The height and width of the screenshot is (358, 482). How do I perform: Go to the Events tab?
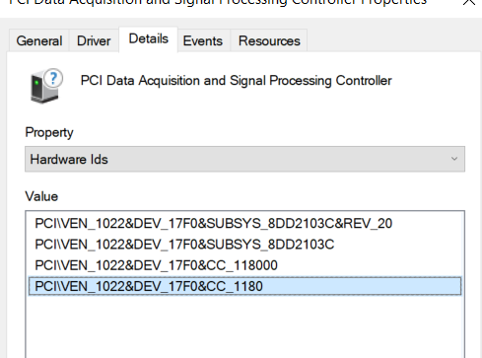203,40
